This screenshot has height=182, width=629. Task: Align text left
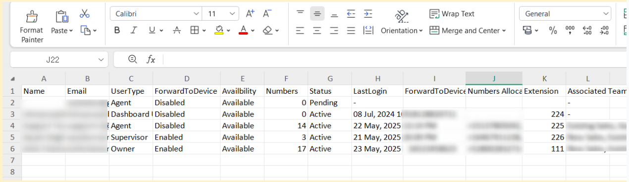[x=300, y=31]
